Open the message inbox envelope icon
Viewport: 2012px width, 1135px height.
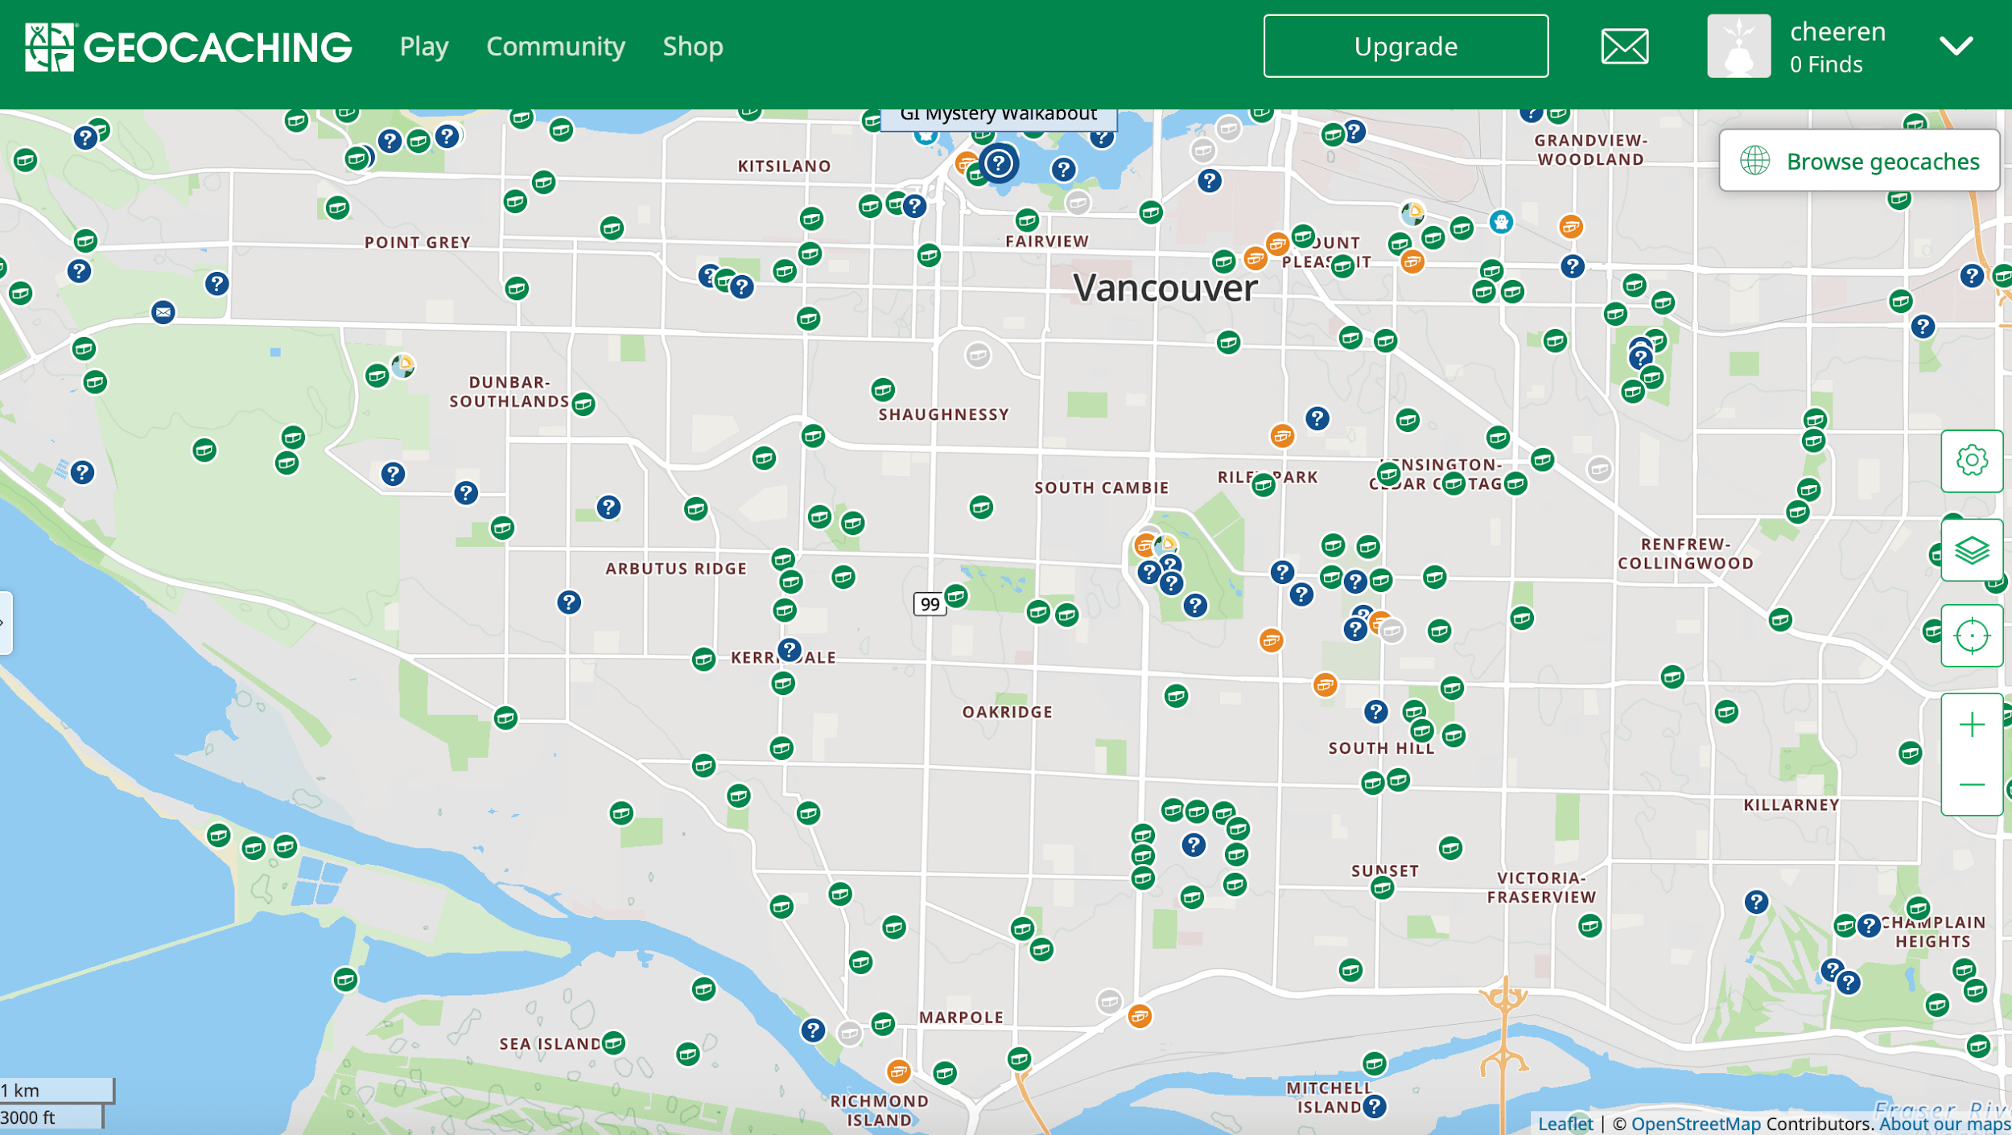(x=1624, y=46)
